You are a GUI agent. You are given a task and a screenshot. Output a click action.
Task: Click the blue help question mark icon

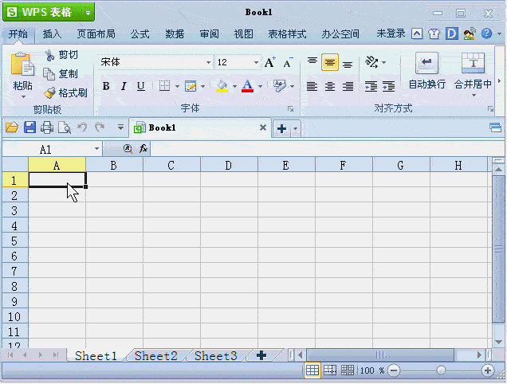coord(486,33)
